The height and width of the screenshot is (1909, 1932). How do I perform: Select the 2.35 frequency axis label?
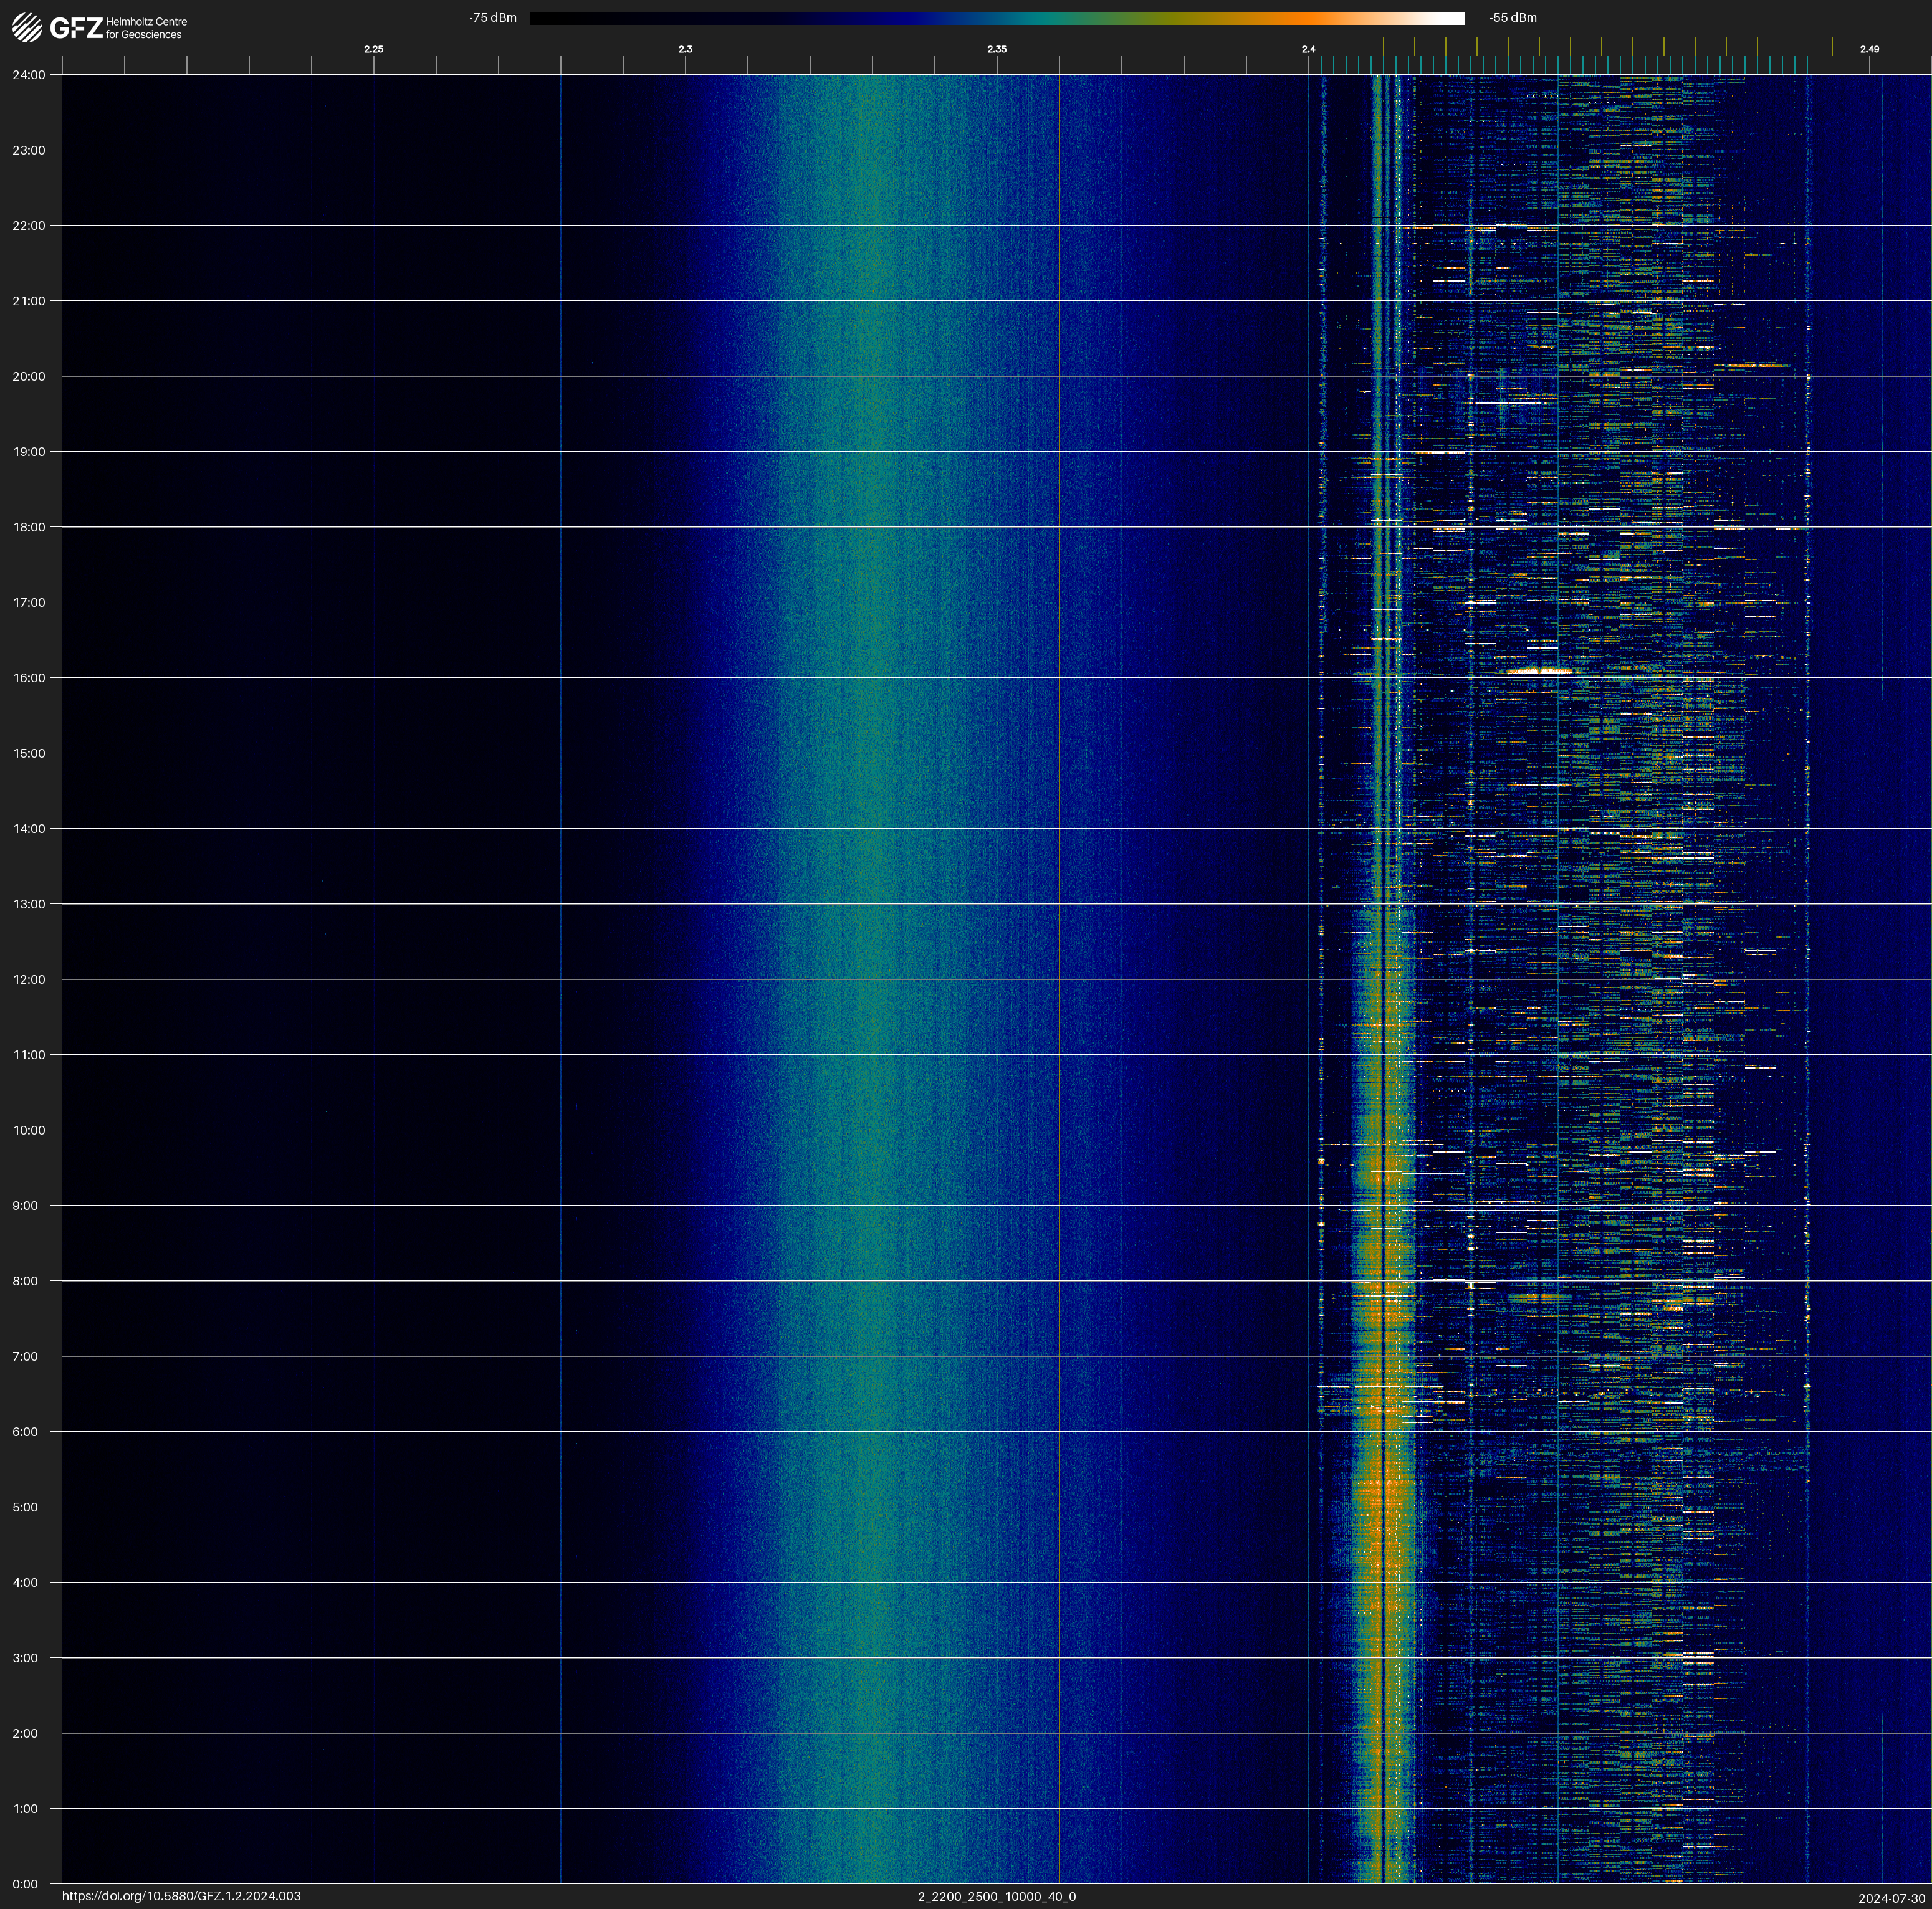coord(997,49)
